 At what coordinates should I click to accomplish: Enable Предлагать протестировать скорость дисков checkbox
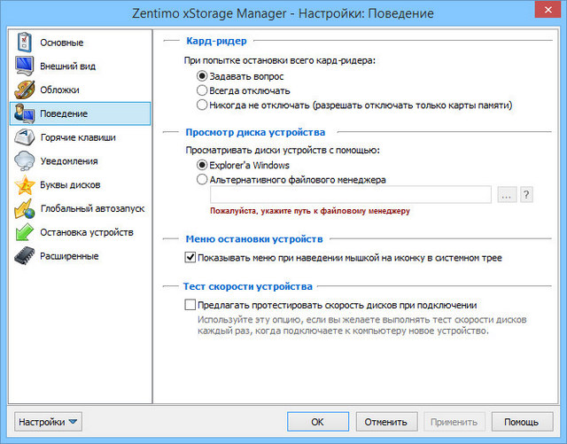(190, 304)
